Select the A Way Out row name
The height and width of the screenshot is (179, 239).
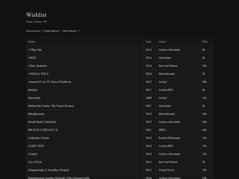pos(35,50)
